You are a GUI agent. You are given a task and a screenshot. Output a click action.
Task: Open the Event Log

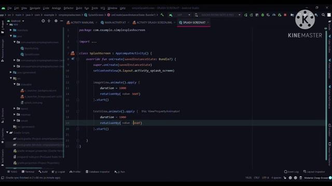tap(292, 172)
